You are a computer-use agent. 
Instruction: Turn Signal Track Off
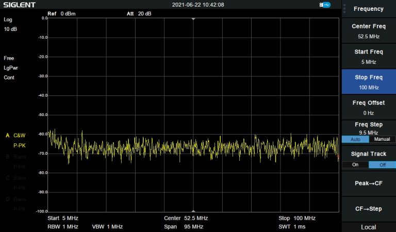point(382,164)
